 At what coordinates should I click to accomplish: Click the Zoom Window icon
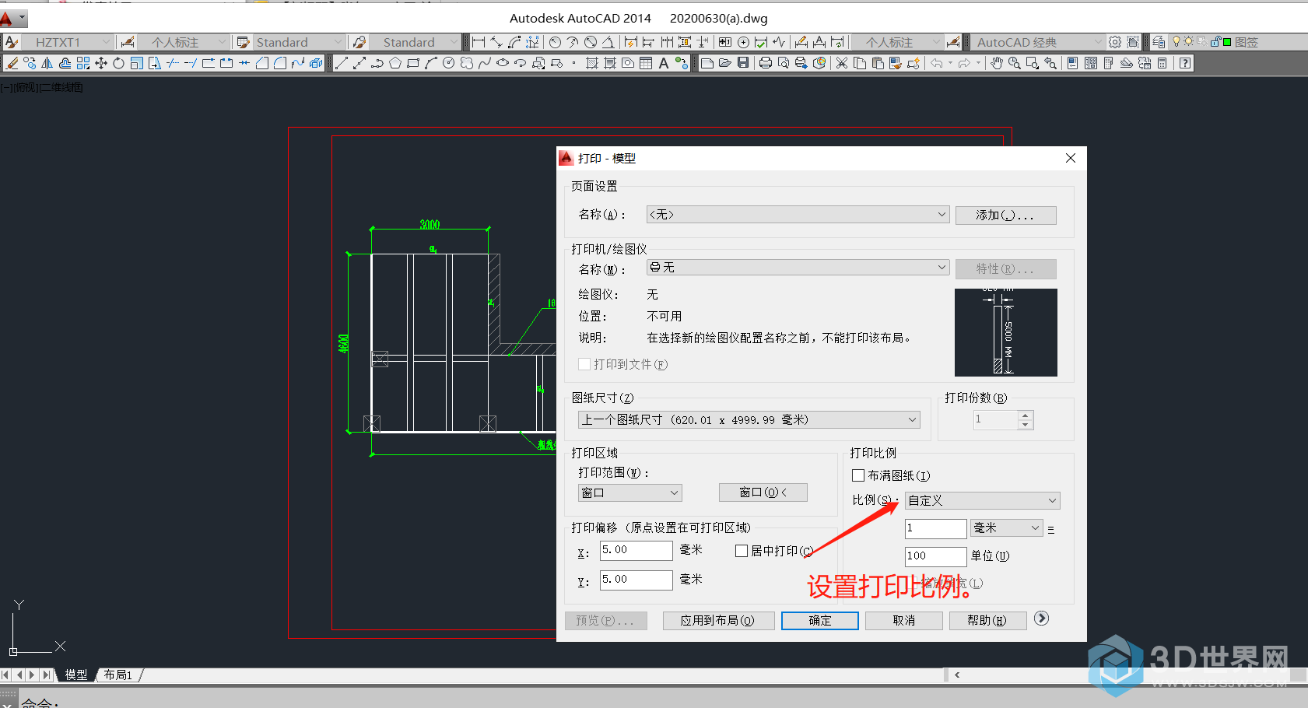coord(1033,63)
